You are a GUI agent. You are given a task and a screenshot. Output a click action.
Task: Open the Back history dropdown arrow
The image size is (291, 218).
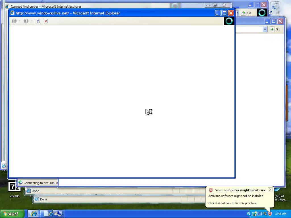[x=20, y=21]
